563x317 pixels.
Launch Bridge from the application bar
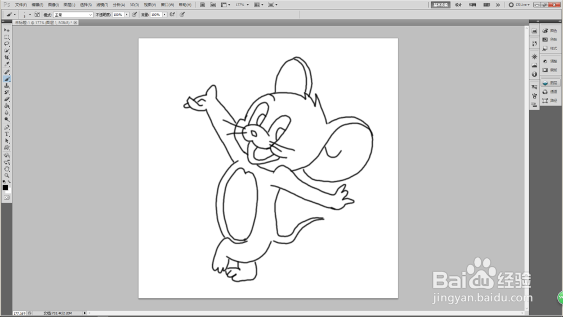[203, 5]
